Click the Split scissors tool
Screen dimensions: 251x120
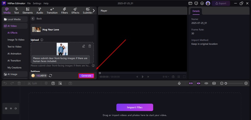coord(32,83)
